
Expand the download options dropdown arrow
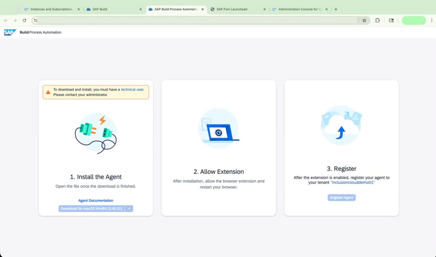point(129,209)
